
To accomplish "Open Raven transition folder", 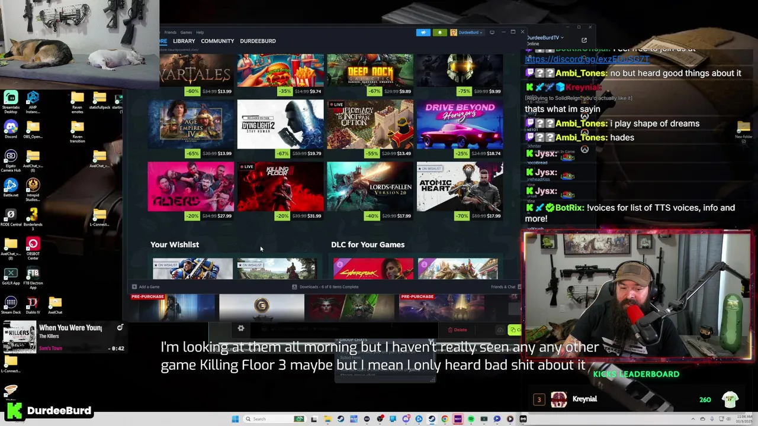I will click(x=78, y=132).
